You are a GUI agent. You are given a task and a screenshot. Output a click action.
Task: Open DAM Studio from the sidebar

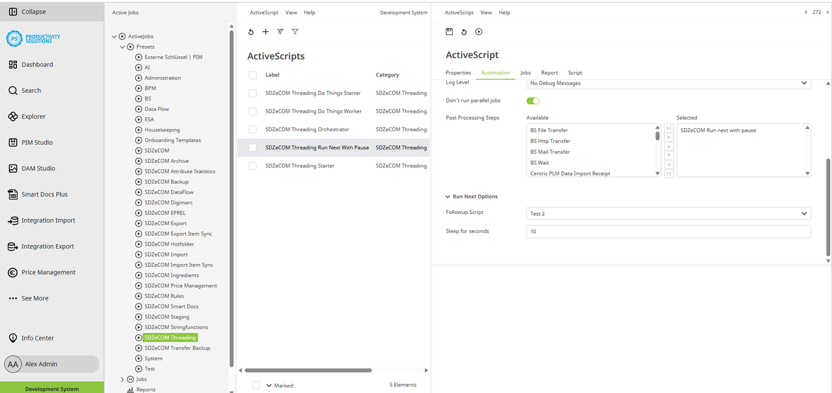[x=38, y=168]
